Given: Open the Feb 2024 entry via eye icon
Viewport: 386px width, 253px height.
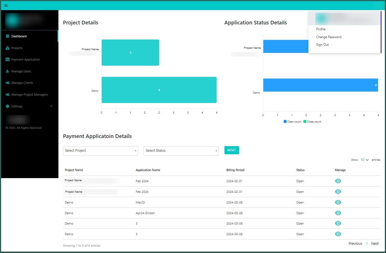Looking at the screenshot, I should point(338,181).
